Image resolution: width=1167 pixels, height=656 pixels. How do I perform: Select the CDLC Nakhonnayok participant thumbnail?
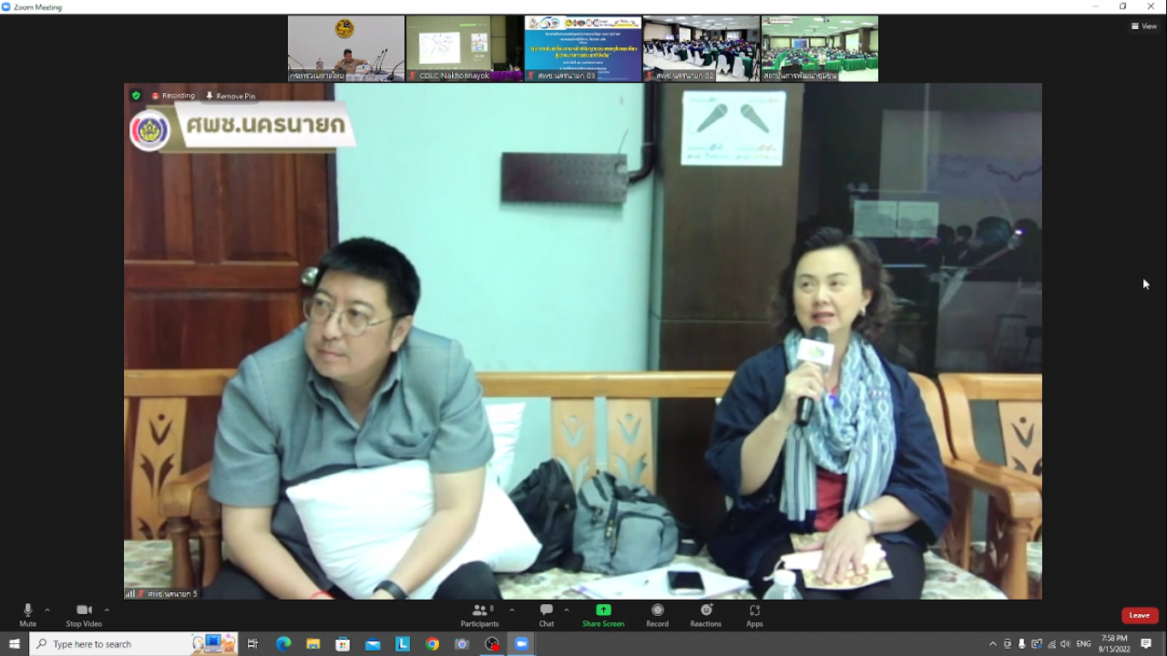click(x=464, y=48)
